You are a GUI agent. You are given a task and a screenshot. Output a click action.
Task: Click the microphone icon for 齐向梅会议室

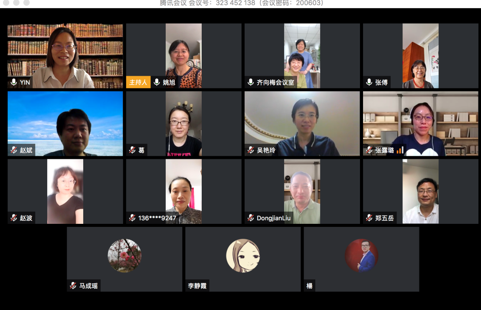(251, 82)
